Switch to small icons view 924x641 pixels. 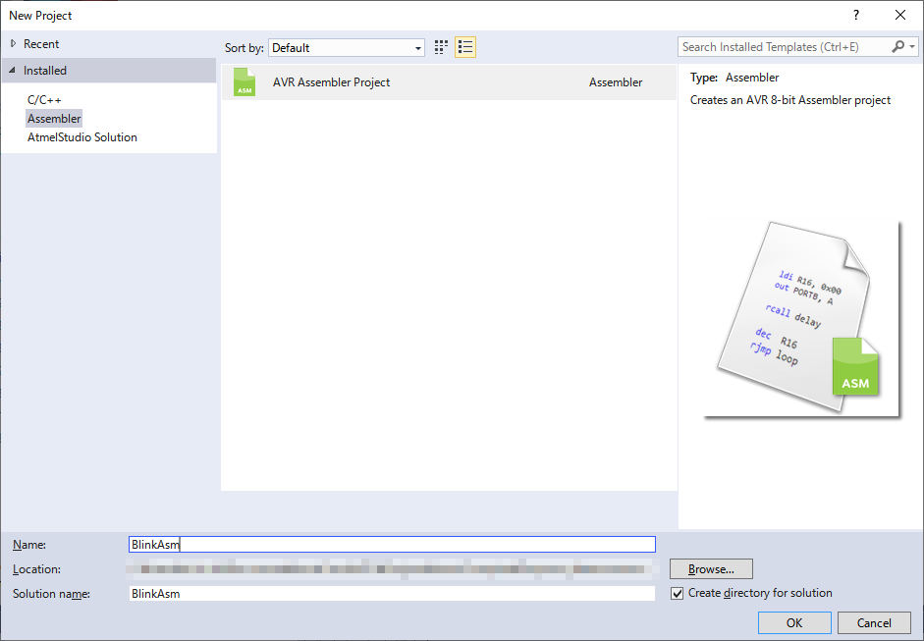point(441,47)
